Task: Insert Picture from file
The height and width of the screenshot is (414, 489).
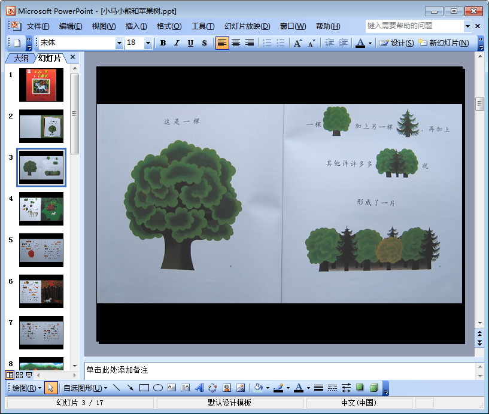Action: click(x=241, y=388)
